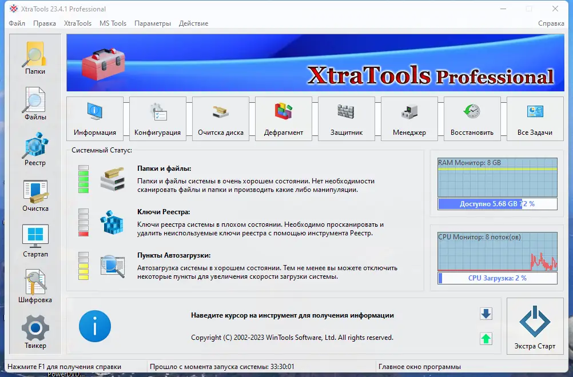The height and width of the screenshot is (377, 573).
Task: Open Все Задачи all tasks
Action: (x=535, y=119)
